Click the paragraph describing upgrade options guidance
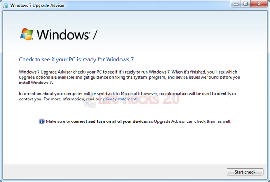 (x=130, y=77)
